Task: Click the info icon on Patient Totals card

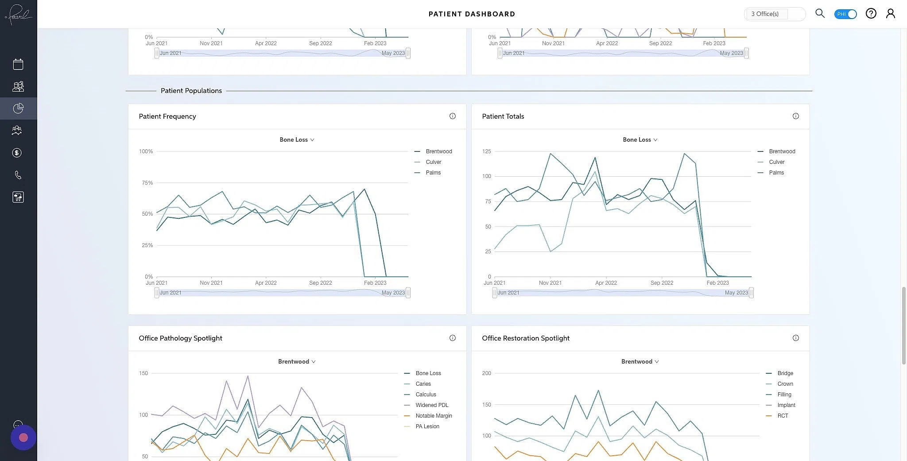Action: pos(796,116)
